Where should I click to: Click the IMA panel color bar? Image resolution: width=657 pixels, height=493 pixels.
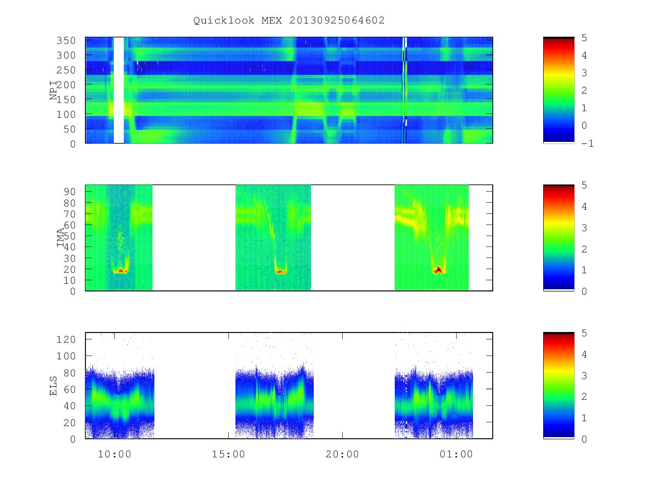click(x=558, y=238)
